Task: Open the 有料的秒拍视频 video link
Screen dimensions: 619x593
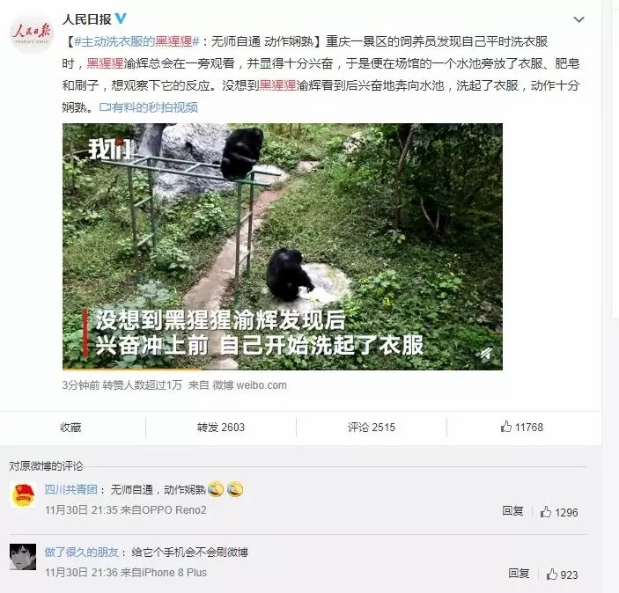Action: (149, 107)
